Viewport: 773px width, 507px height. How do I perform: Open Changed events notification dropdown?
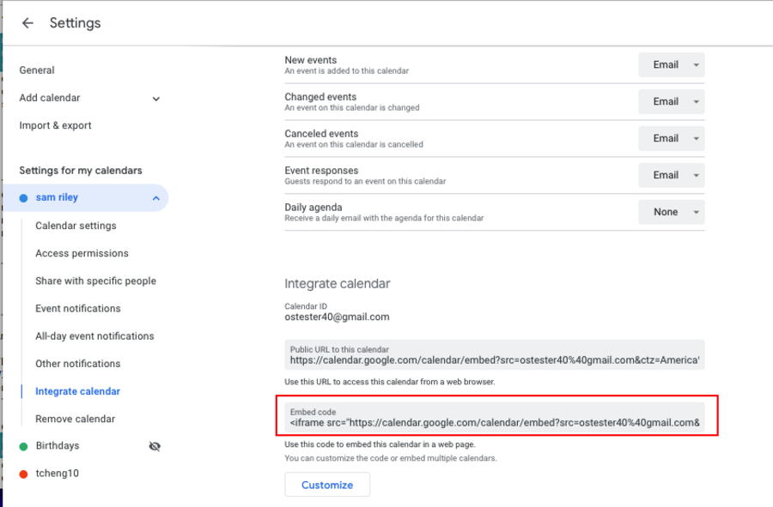[671, 101]
